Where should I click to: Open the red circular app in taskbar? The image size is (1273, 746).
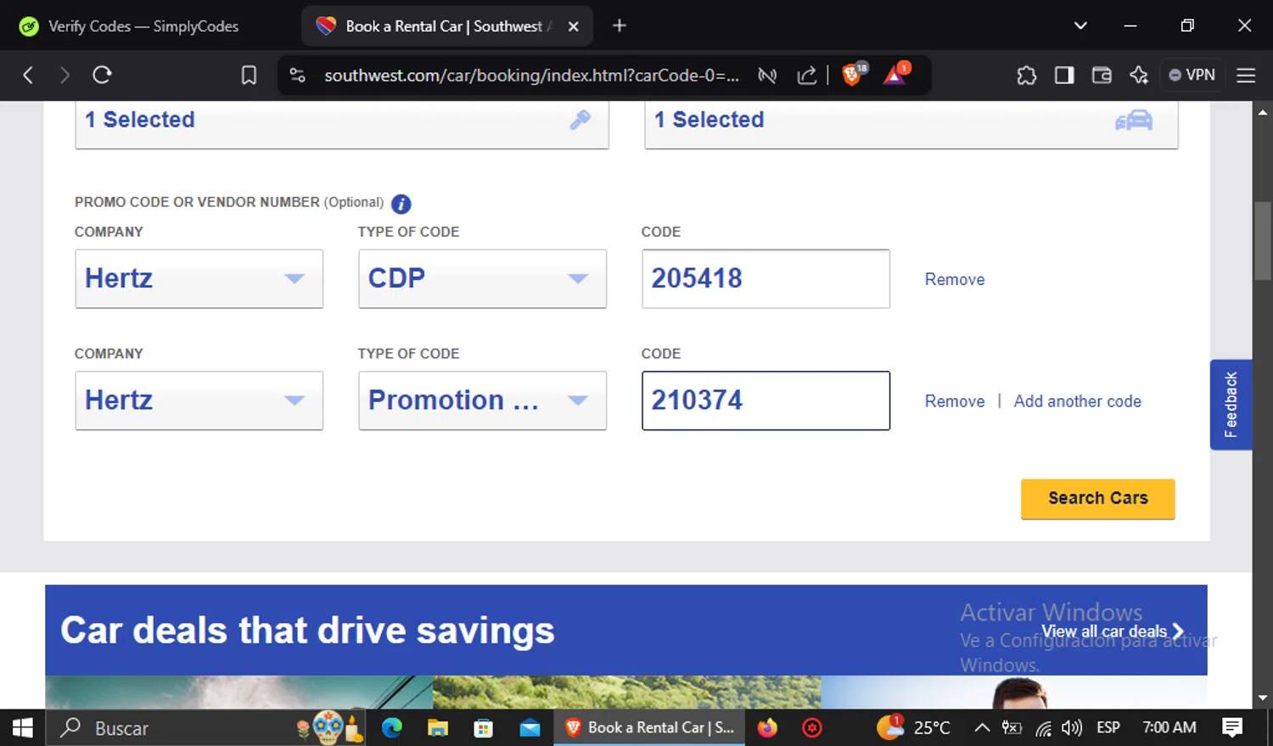(812, 728)
